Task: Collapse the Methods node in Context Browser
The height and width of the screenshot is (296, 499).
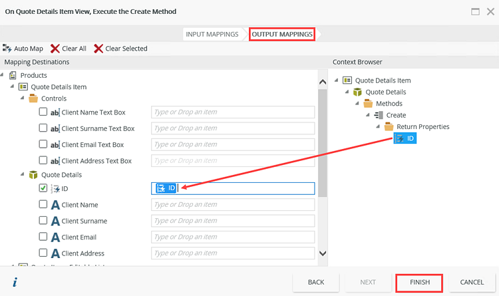Action: [x=357, y=104]
